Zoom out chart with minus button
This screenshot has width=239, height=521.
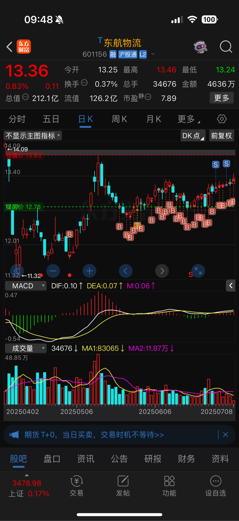(53, 271)
